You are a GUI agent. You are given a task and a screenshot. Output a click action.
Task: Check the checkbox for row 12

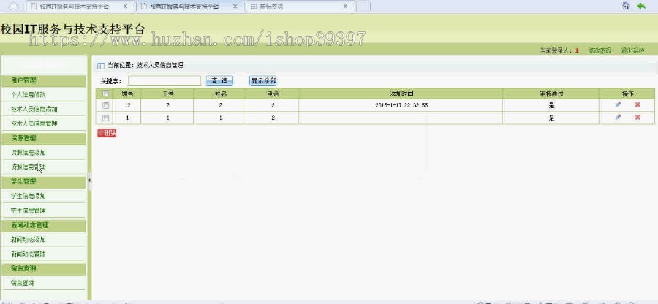(106, 105)
